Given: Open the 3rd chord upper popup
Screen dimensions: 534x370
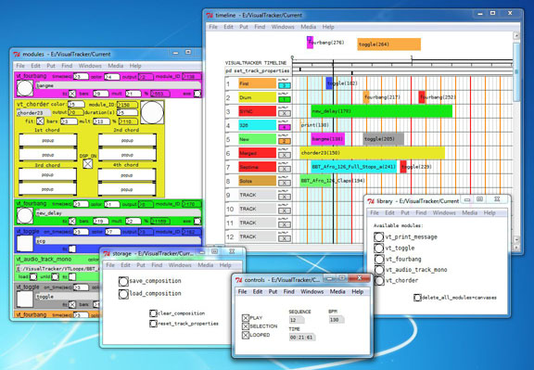Looking at the screenshot, I should (47, 174).
